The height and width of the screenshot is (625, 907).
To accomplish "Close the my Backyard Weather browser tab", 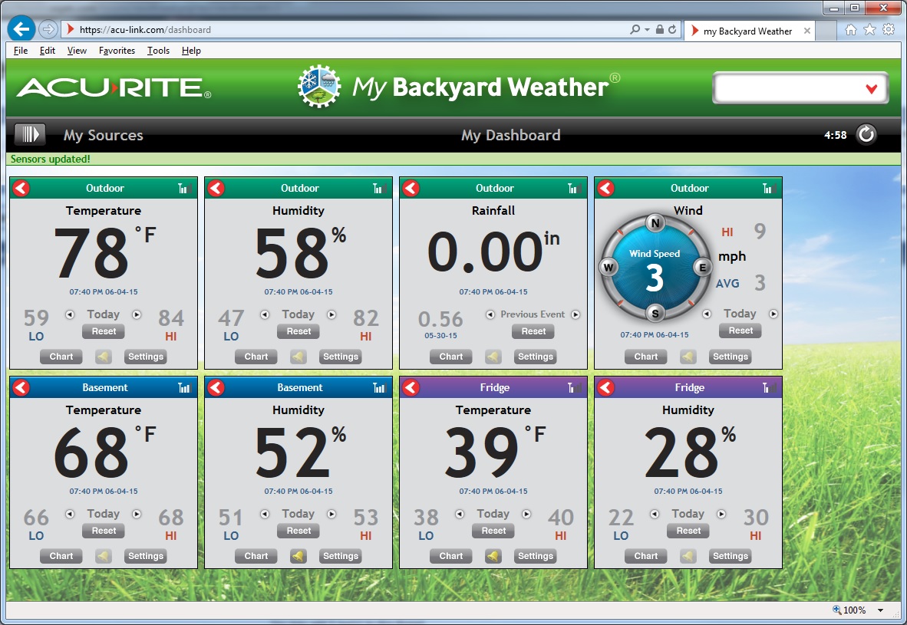I will pos(807,31).
